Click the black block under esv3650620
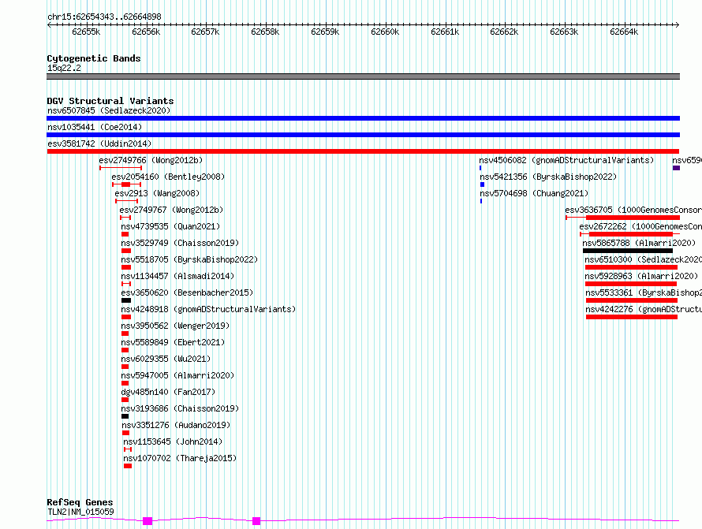Image resolution: width=702 pixels, height=529 pixels. coord(126,300)
